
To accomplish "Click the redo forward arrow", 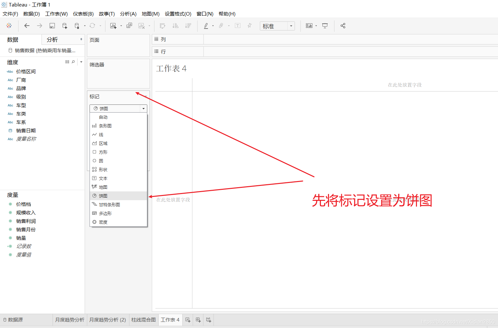I will pyautogui.click(x=40, y=26).
